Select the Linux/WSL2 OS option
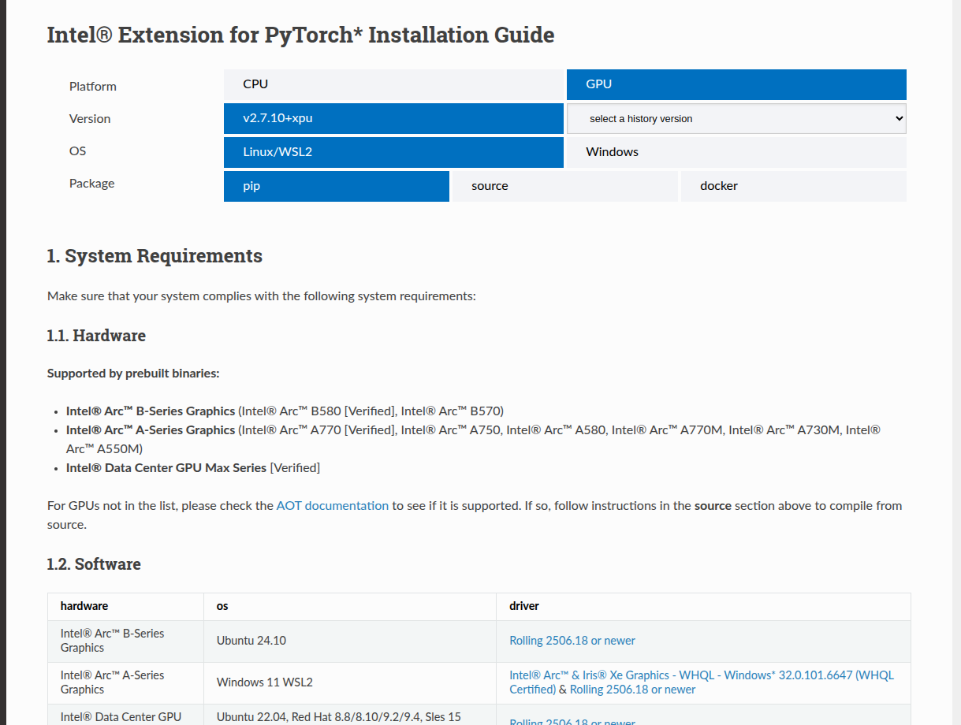Viewport: 961px width, 725px height. (x=393, y=152)
